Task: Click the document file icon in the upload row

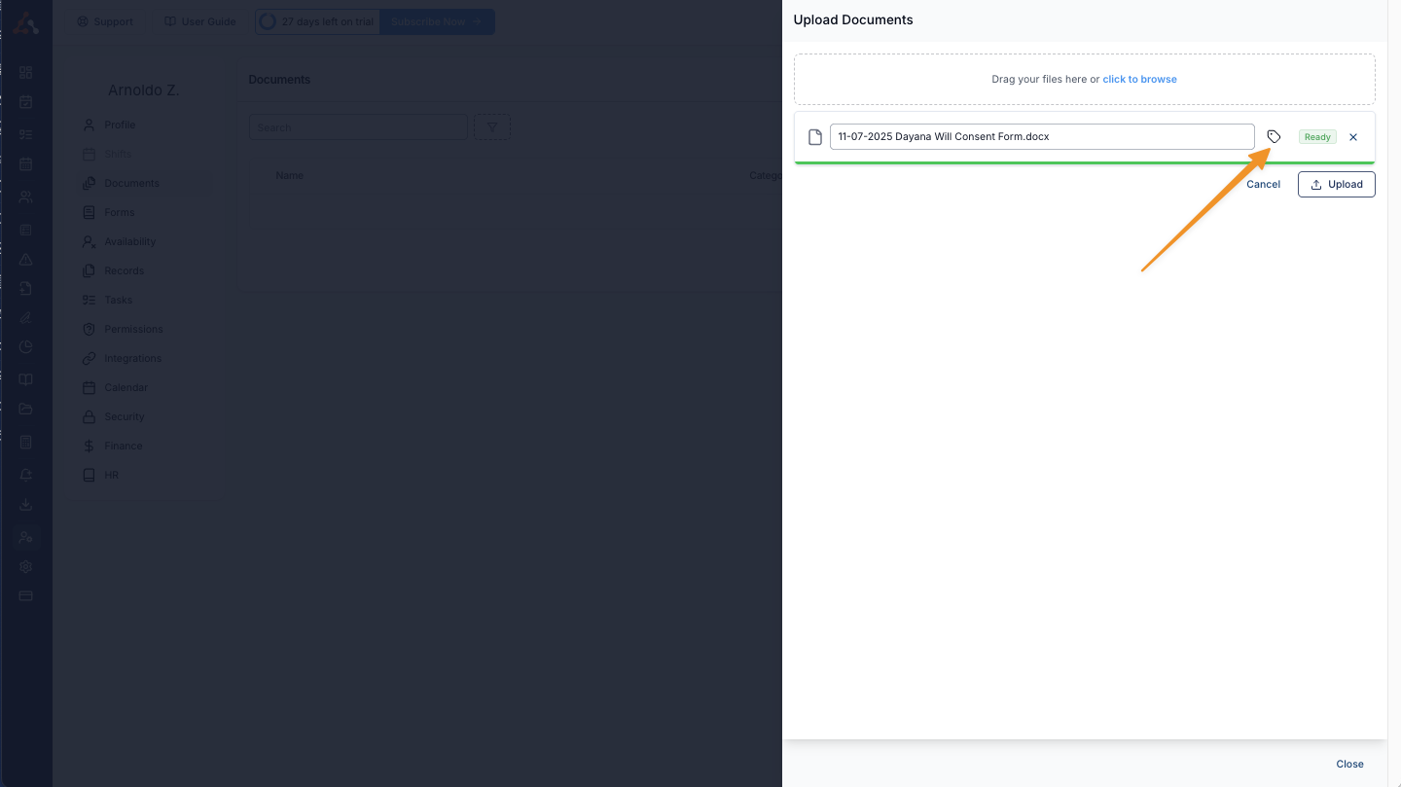Action: click(x=815, y=137)
